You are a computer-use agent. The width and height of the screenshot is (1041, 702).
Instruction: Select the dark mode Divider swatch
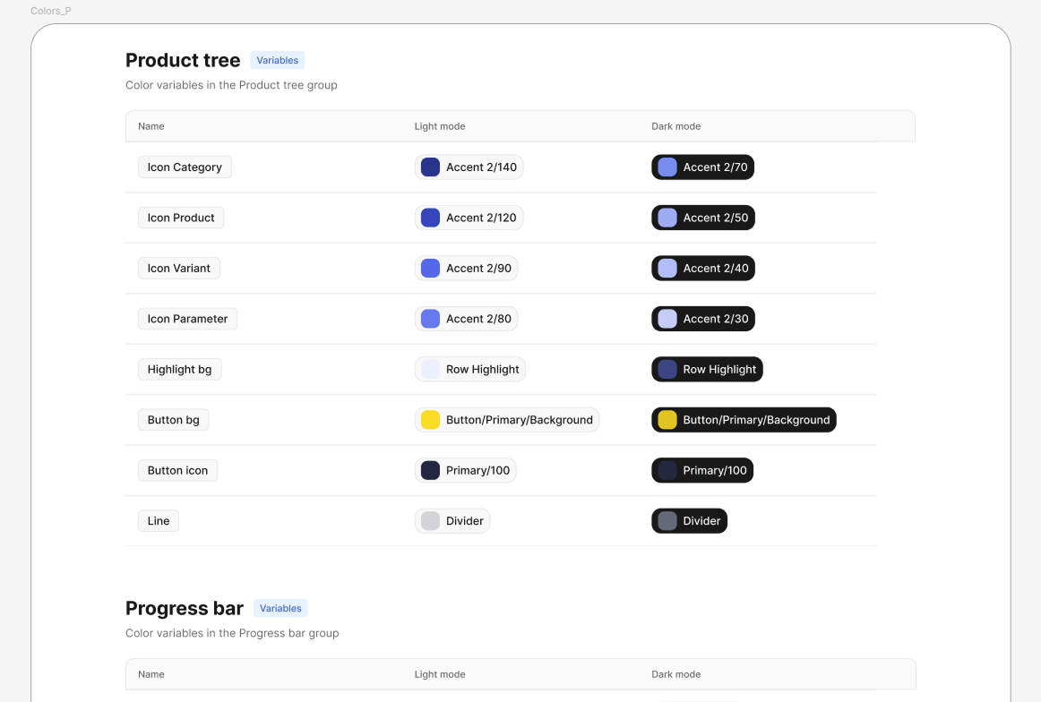click(667, 520)
